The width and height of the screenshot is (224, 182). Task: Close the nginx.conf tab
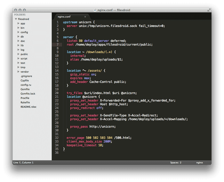click(85, 17)
